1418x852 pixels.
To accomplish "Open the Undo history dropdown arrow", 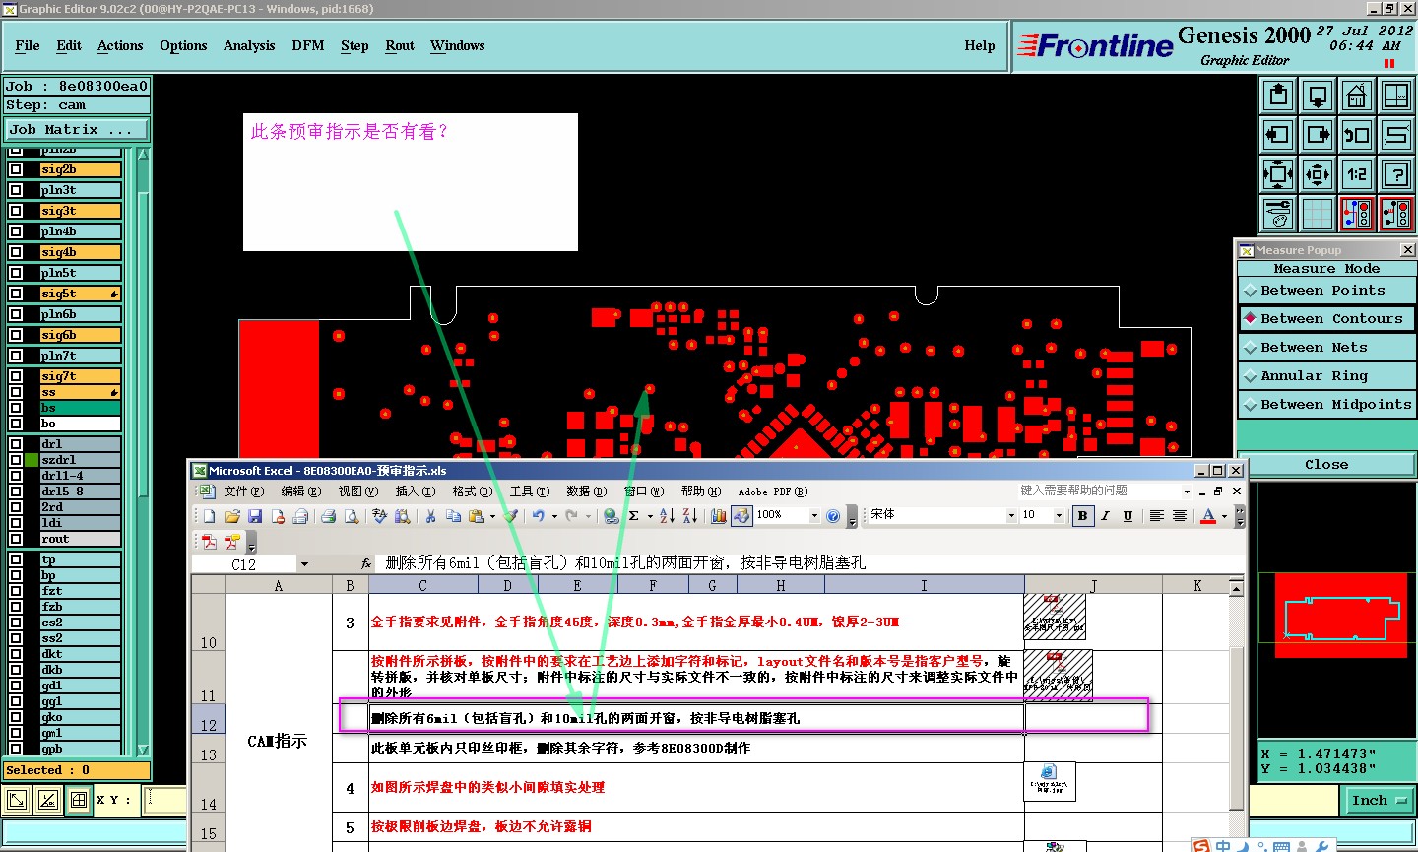I will point(553,516).
